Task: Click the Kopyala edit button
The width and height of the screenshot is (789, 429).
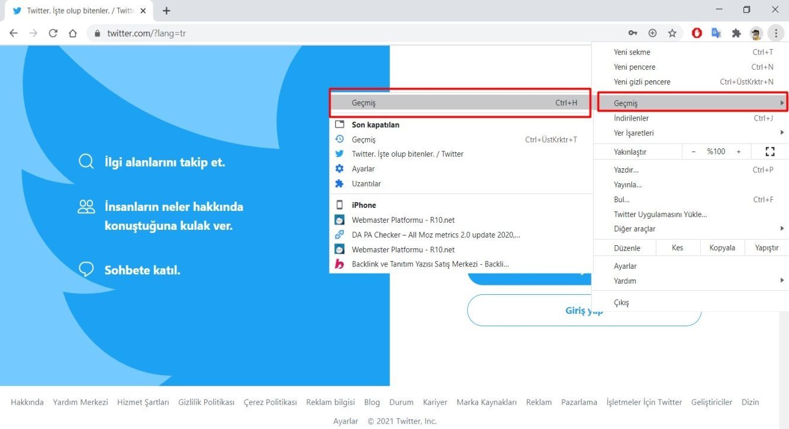Action: pyautogui.click(x=722, y=248)
